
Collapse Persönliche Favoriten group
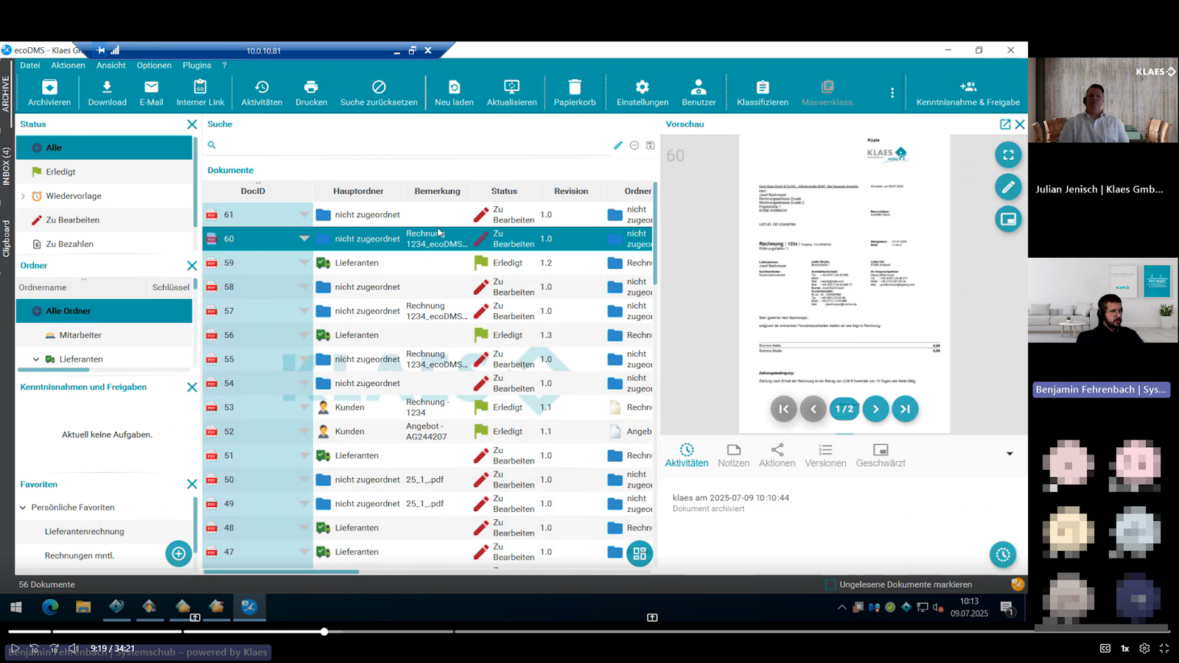pyautogui.click(x=23, y=508)
